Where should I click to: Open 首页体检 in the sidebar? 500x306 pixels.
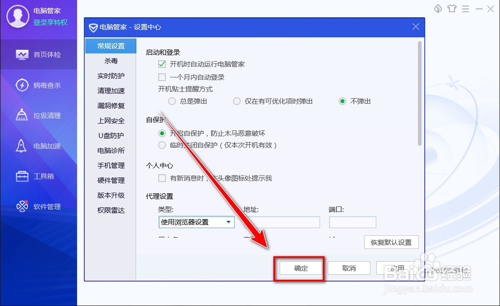tap(38, 54)
